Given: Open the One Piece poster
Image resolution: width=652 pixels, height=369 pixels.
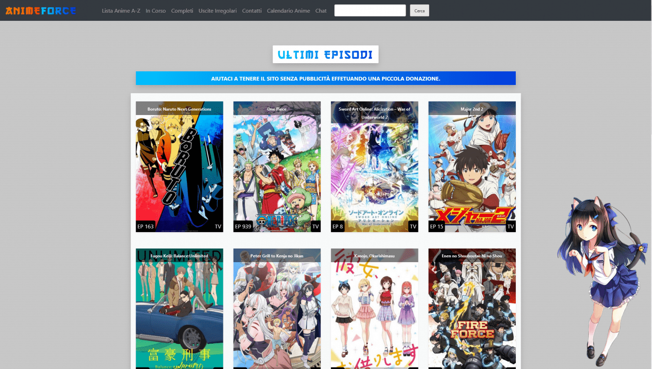Looking at the screenshot, I should tap(277, 167).
